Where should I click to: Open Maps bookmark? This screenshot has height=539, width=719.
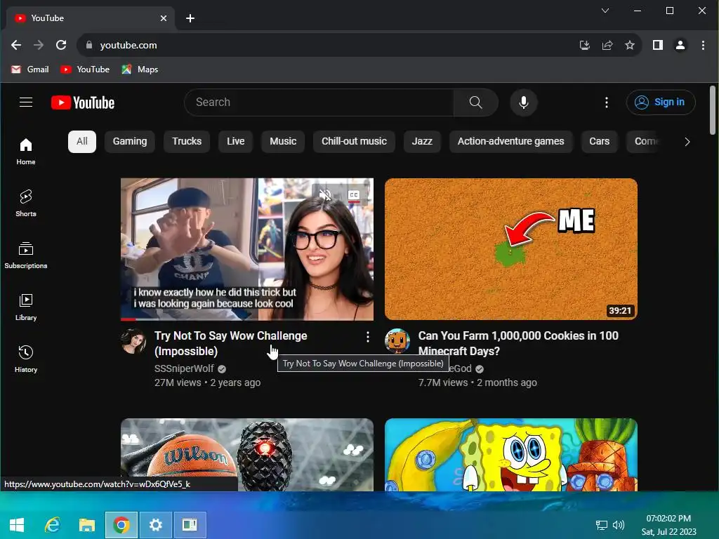pyautogui.click(x=140, y=69)
